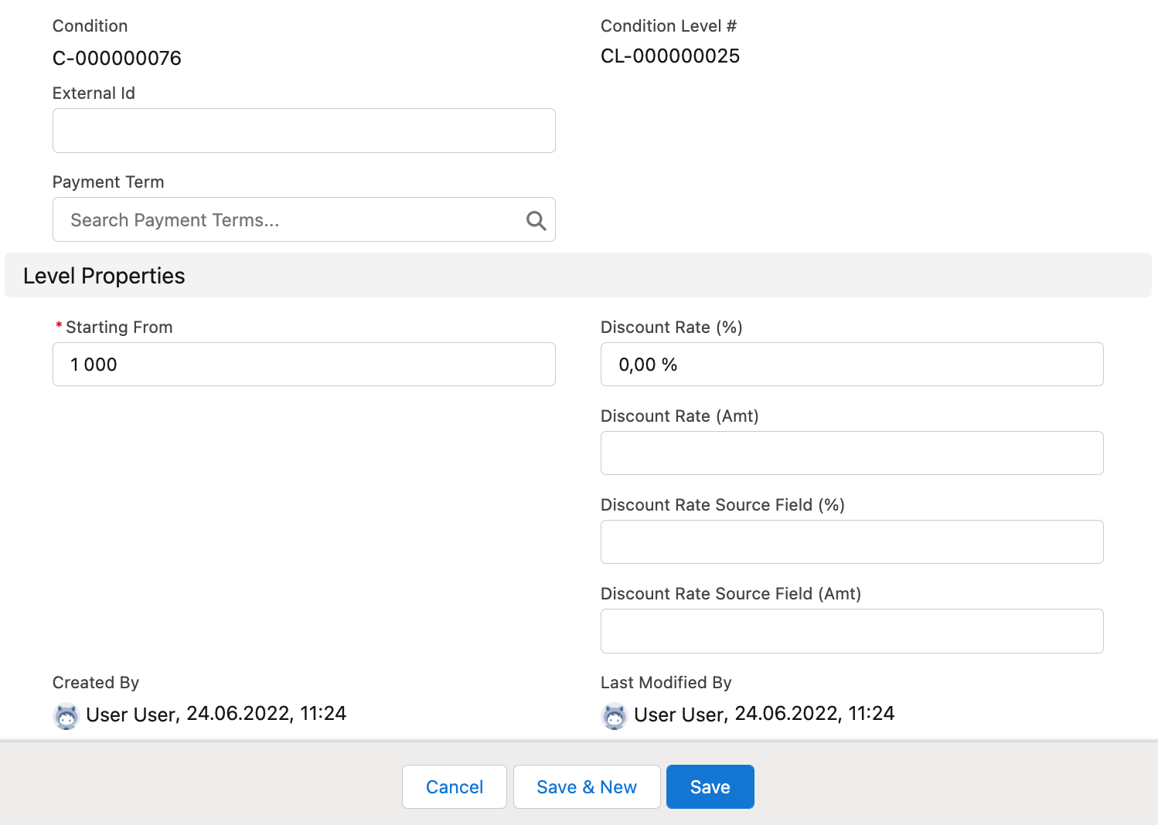Click the Created By user avatar
The width and height of the screenshot is (1158, 825).
(66, 716)
